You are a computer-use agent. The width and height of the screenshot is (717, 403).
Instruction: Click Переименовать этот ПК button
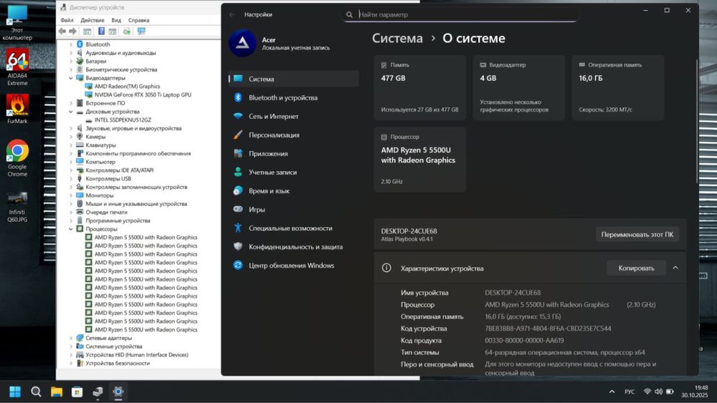click(x=637, y=235)
